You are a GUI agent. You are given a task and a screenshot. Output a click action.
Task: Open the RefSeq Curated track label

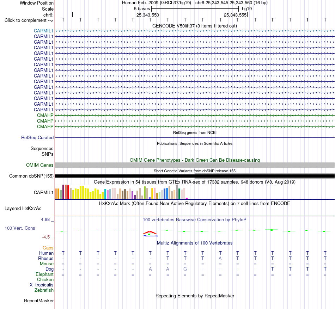point(37,138)
